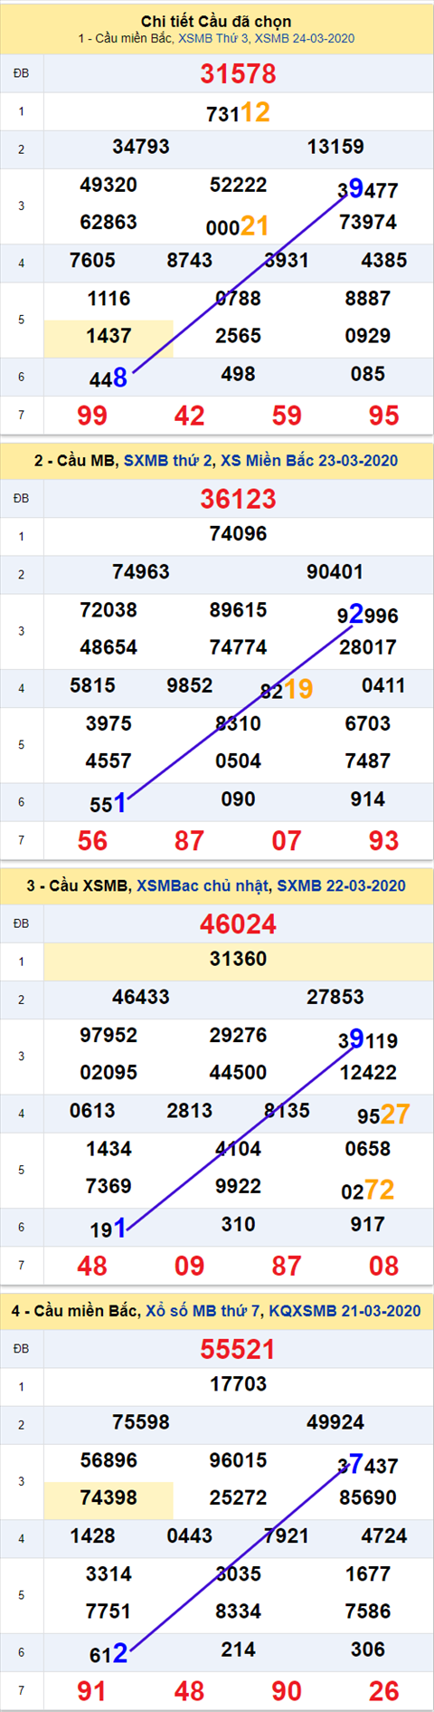434x1712 pixels.
Task: Select highlighted cell 1437
Action: click(x=108, y=337)
